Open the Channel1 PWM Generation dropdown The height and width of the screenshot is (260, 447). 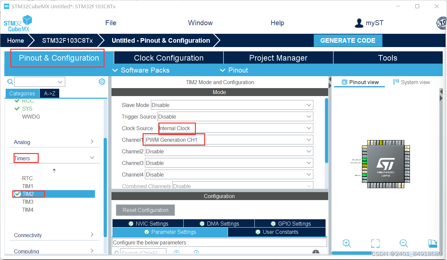[x=229, y=140]
